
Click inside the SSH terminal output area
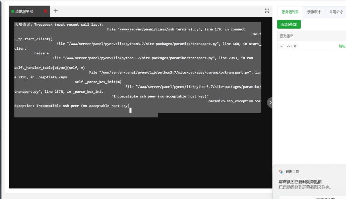pyautogui.click(x=135, y=68)
